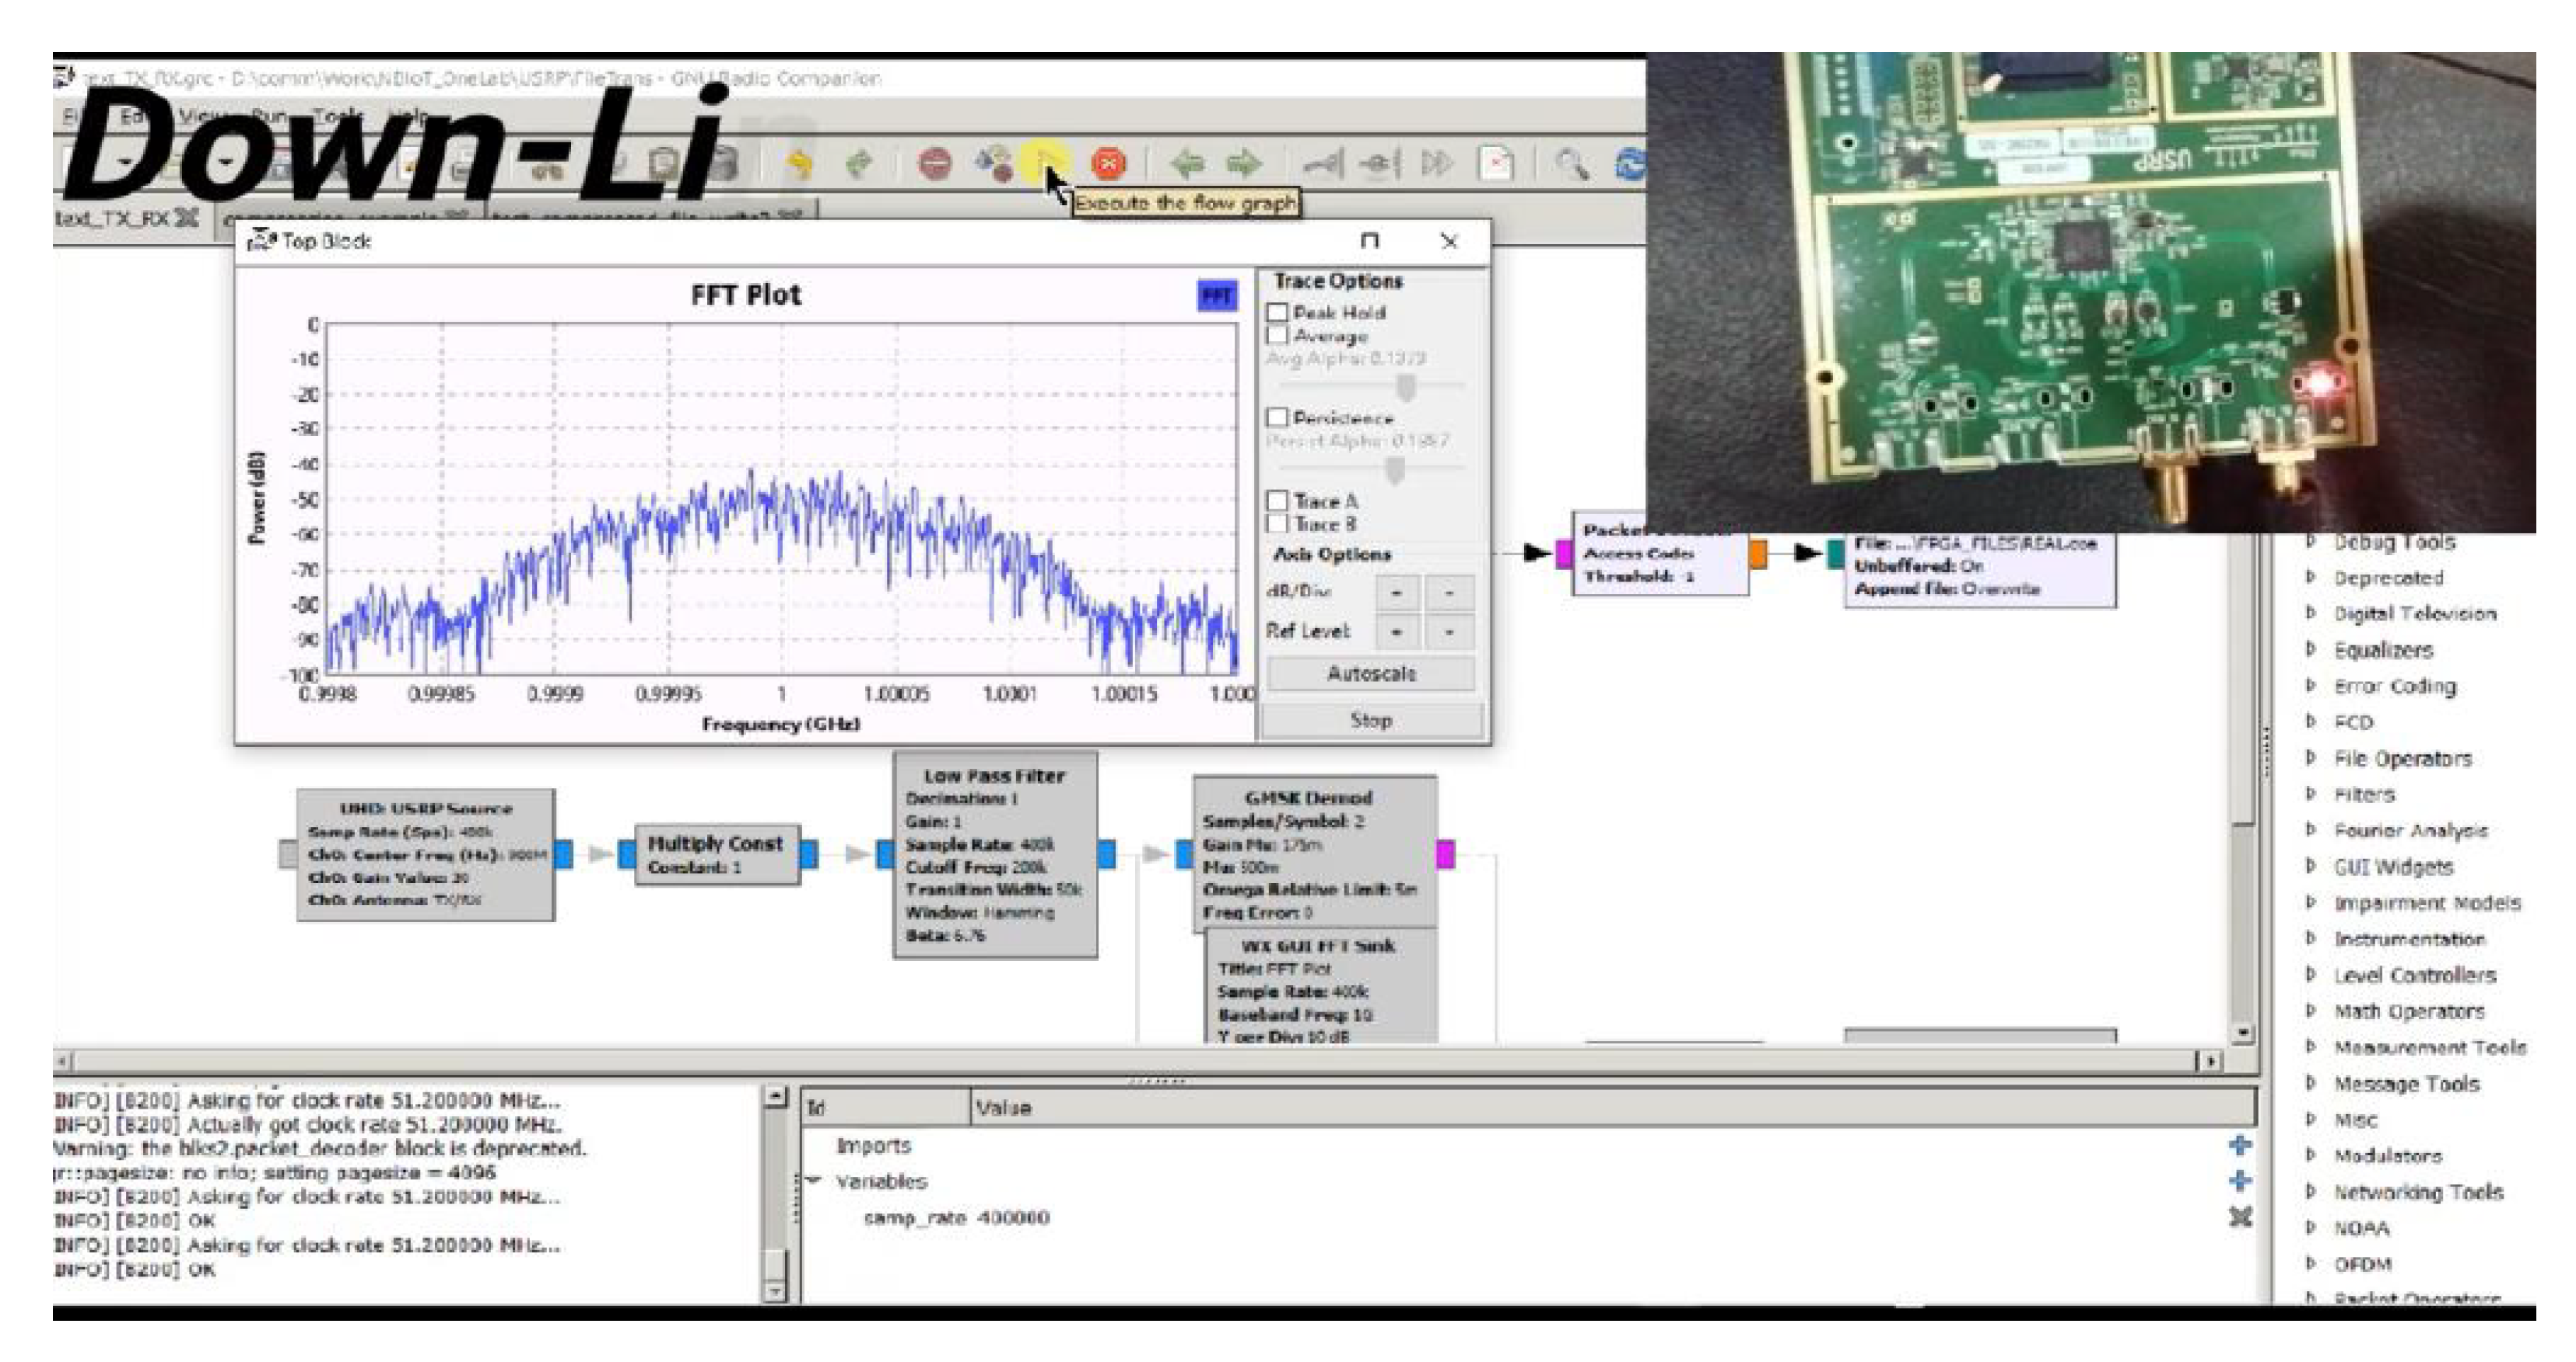Enable the Peak Hold checkbox
The height and width of the screenshot is (1362, 2576).
tap(1277, 313)
